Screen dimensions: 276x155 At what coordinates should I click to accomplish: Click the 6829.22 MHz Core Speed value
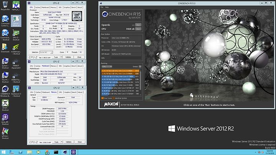coord(46,39)
